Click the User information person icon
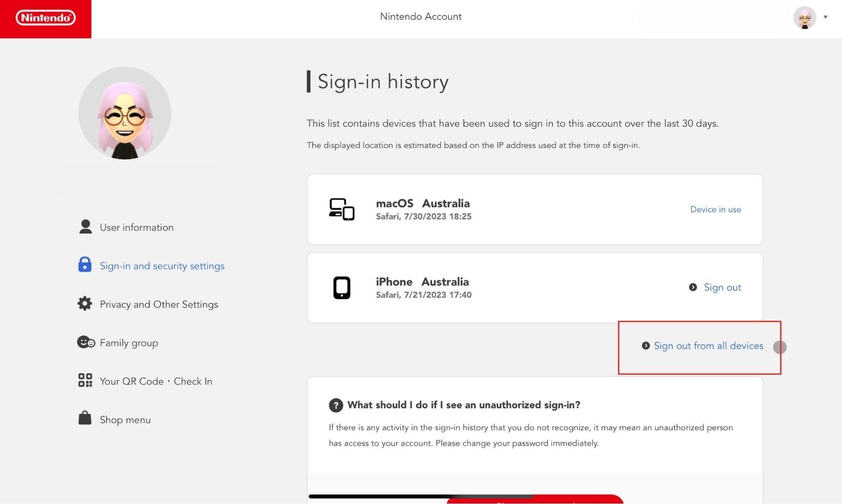 coord(86,226)
